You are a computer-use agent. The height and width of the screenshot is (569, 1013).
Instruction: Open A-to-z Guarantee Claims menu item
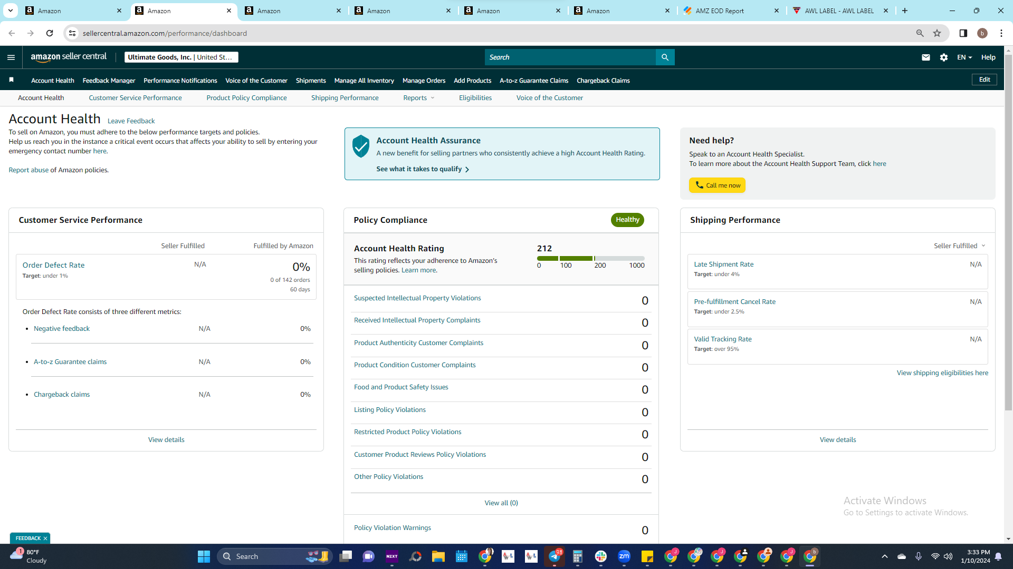534,81
